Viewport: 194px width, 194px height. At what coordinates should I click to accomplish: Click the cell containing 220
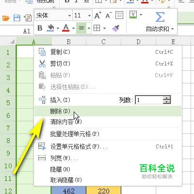click(103, 191)
